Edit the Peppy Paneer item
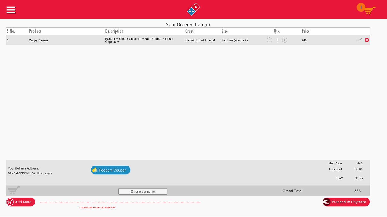The height and width of the screenshot is (217, 387). pos(359,40)
